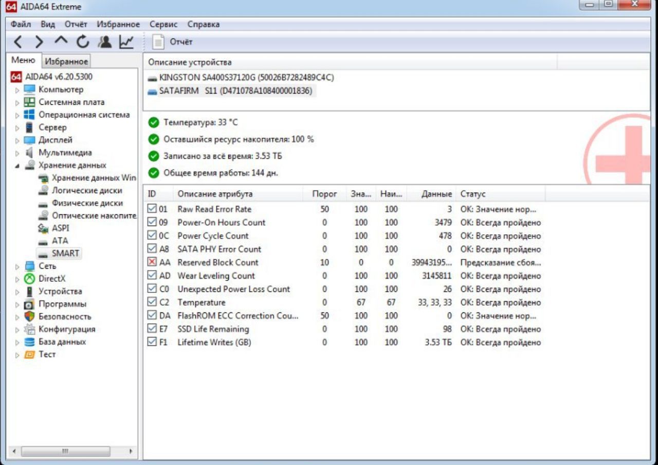Select the KINGSTON SA400S37120G device

coord(241,78)
